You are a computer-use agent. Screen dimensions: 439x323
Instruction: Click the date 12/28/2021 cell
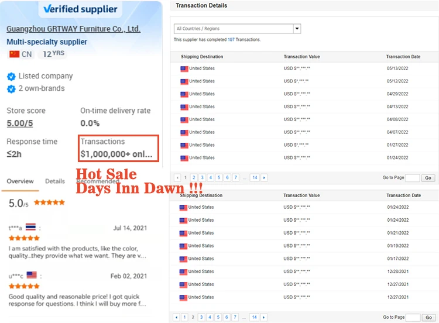click(398, 272)
